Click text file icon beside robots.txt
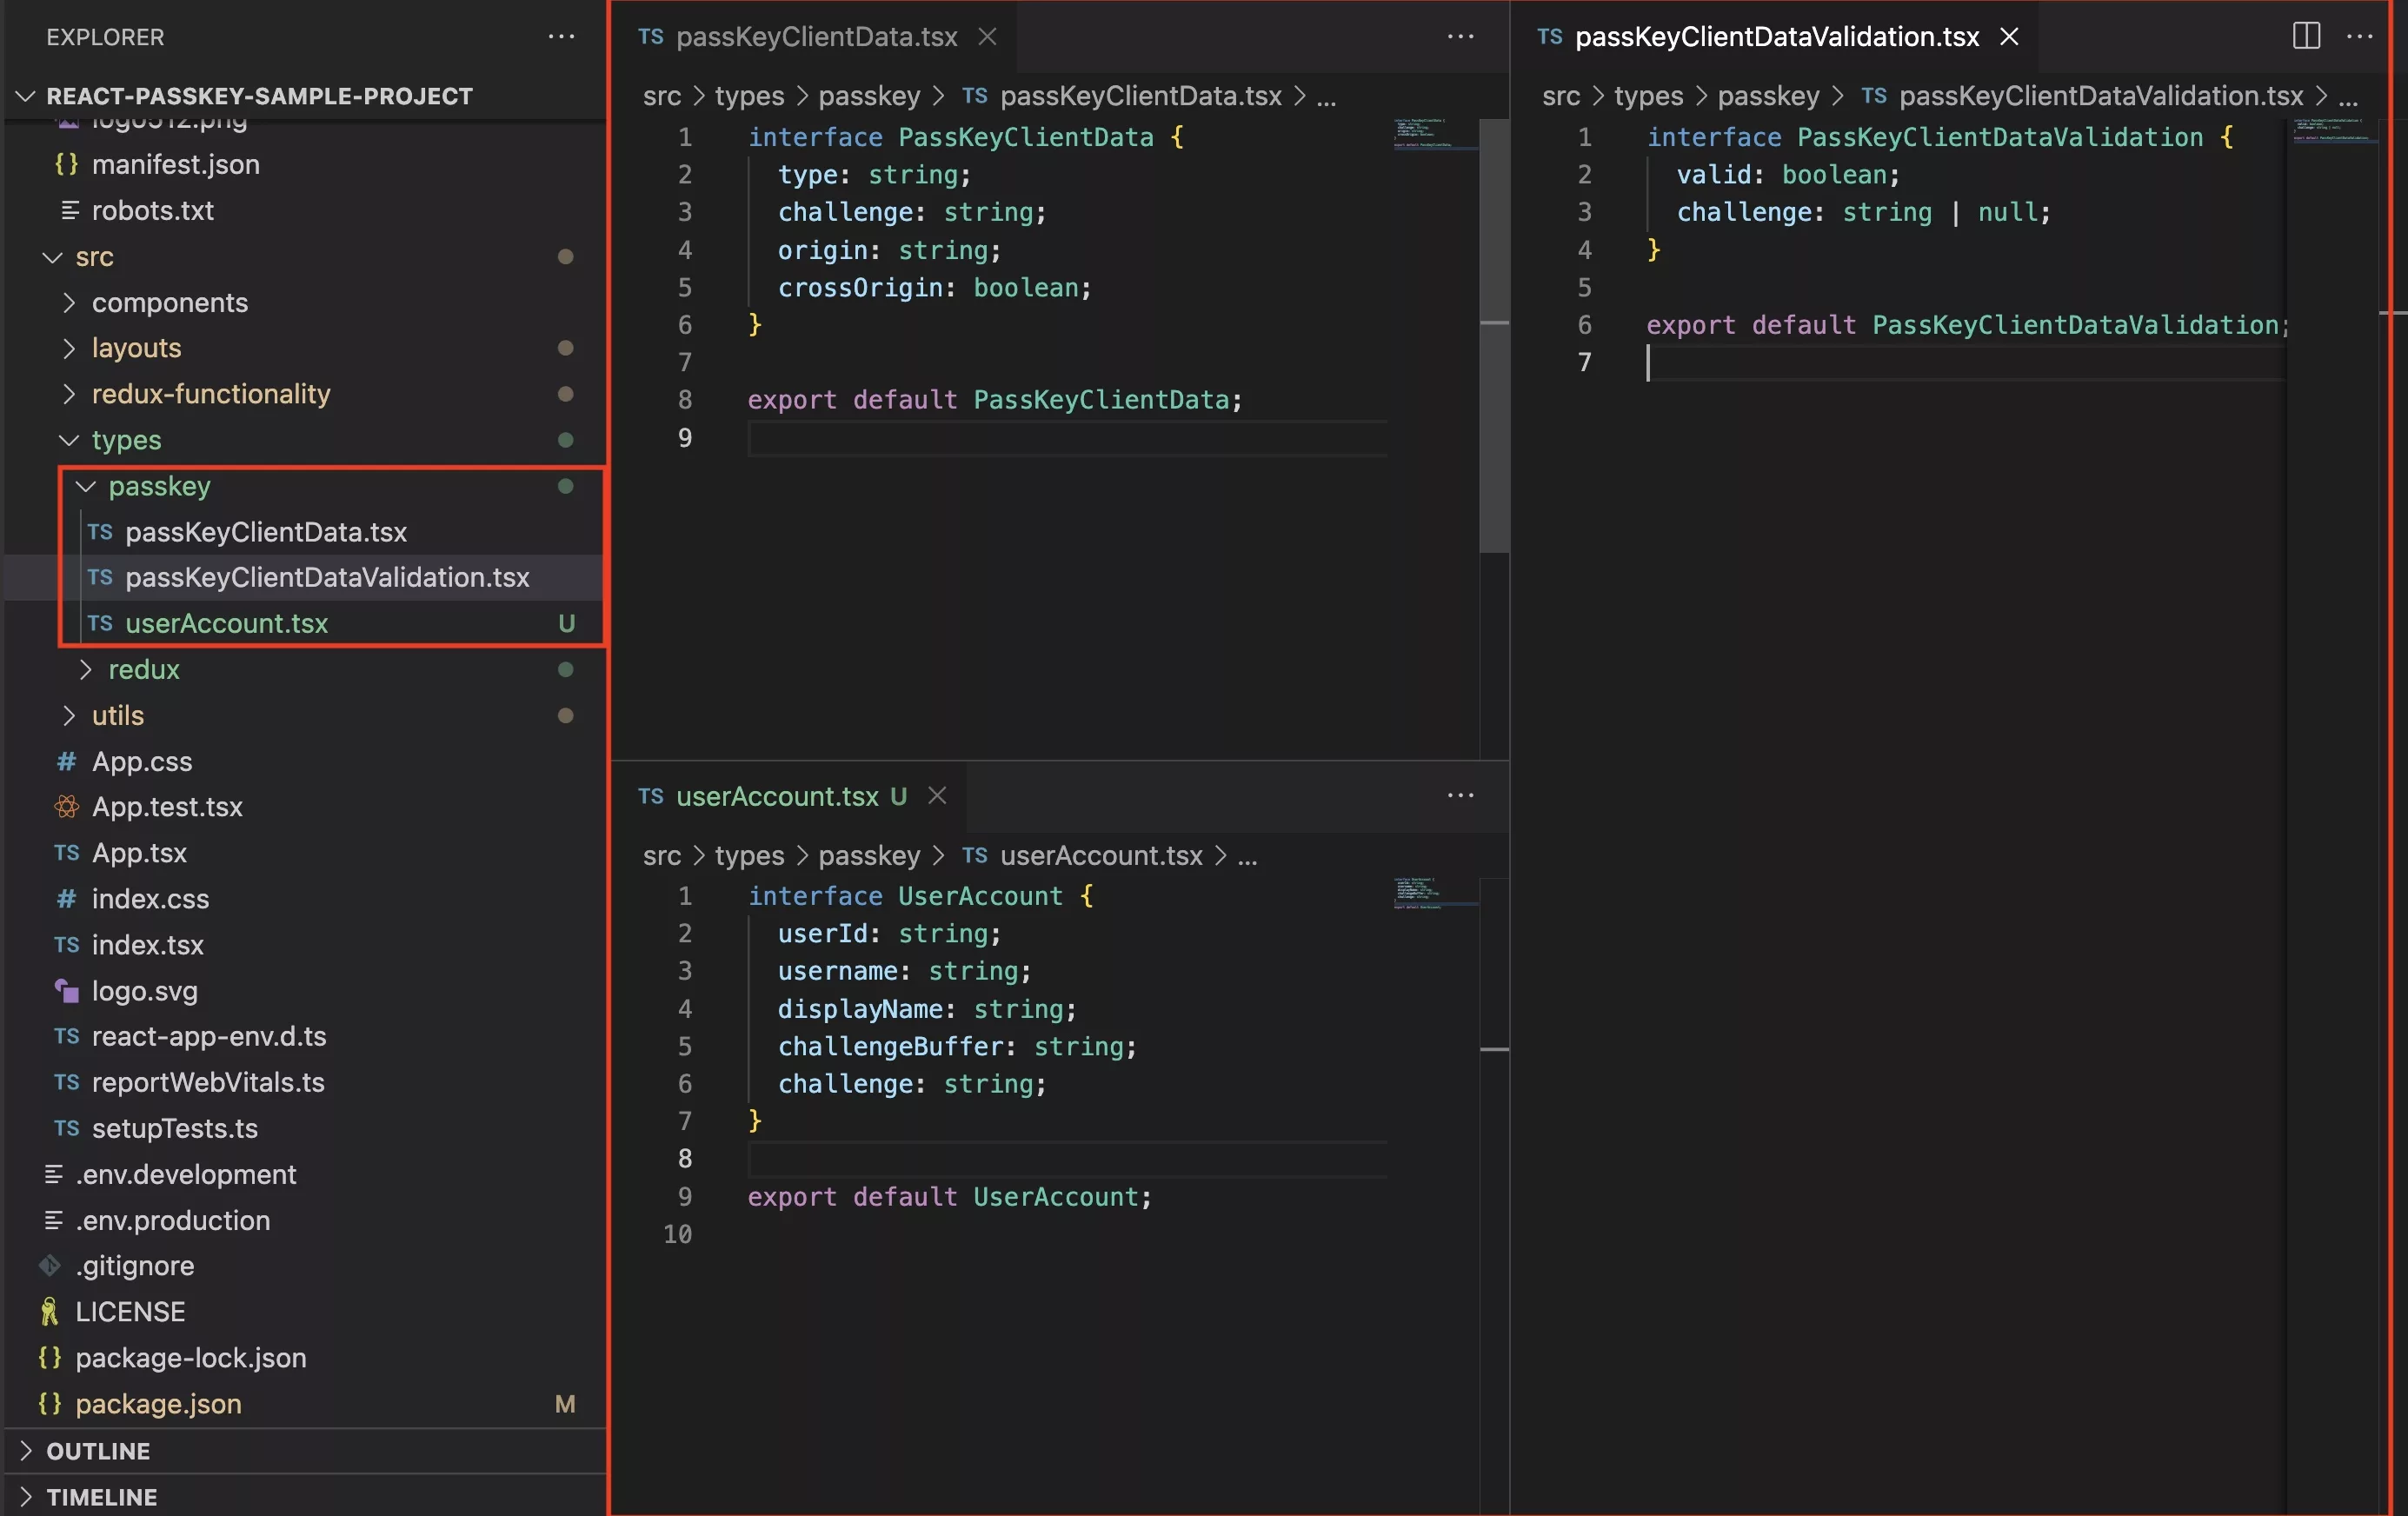Image resolution: width=2408 pixels, height=1516 pixels. (x=70, y=210)
